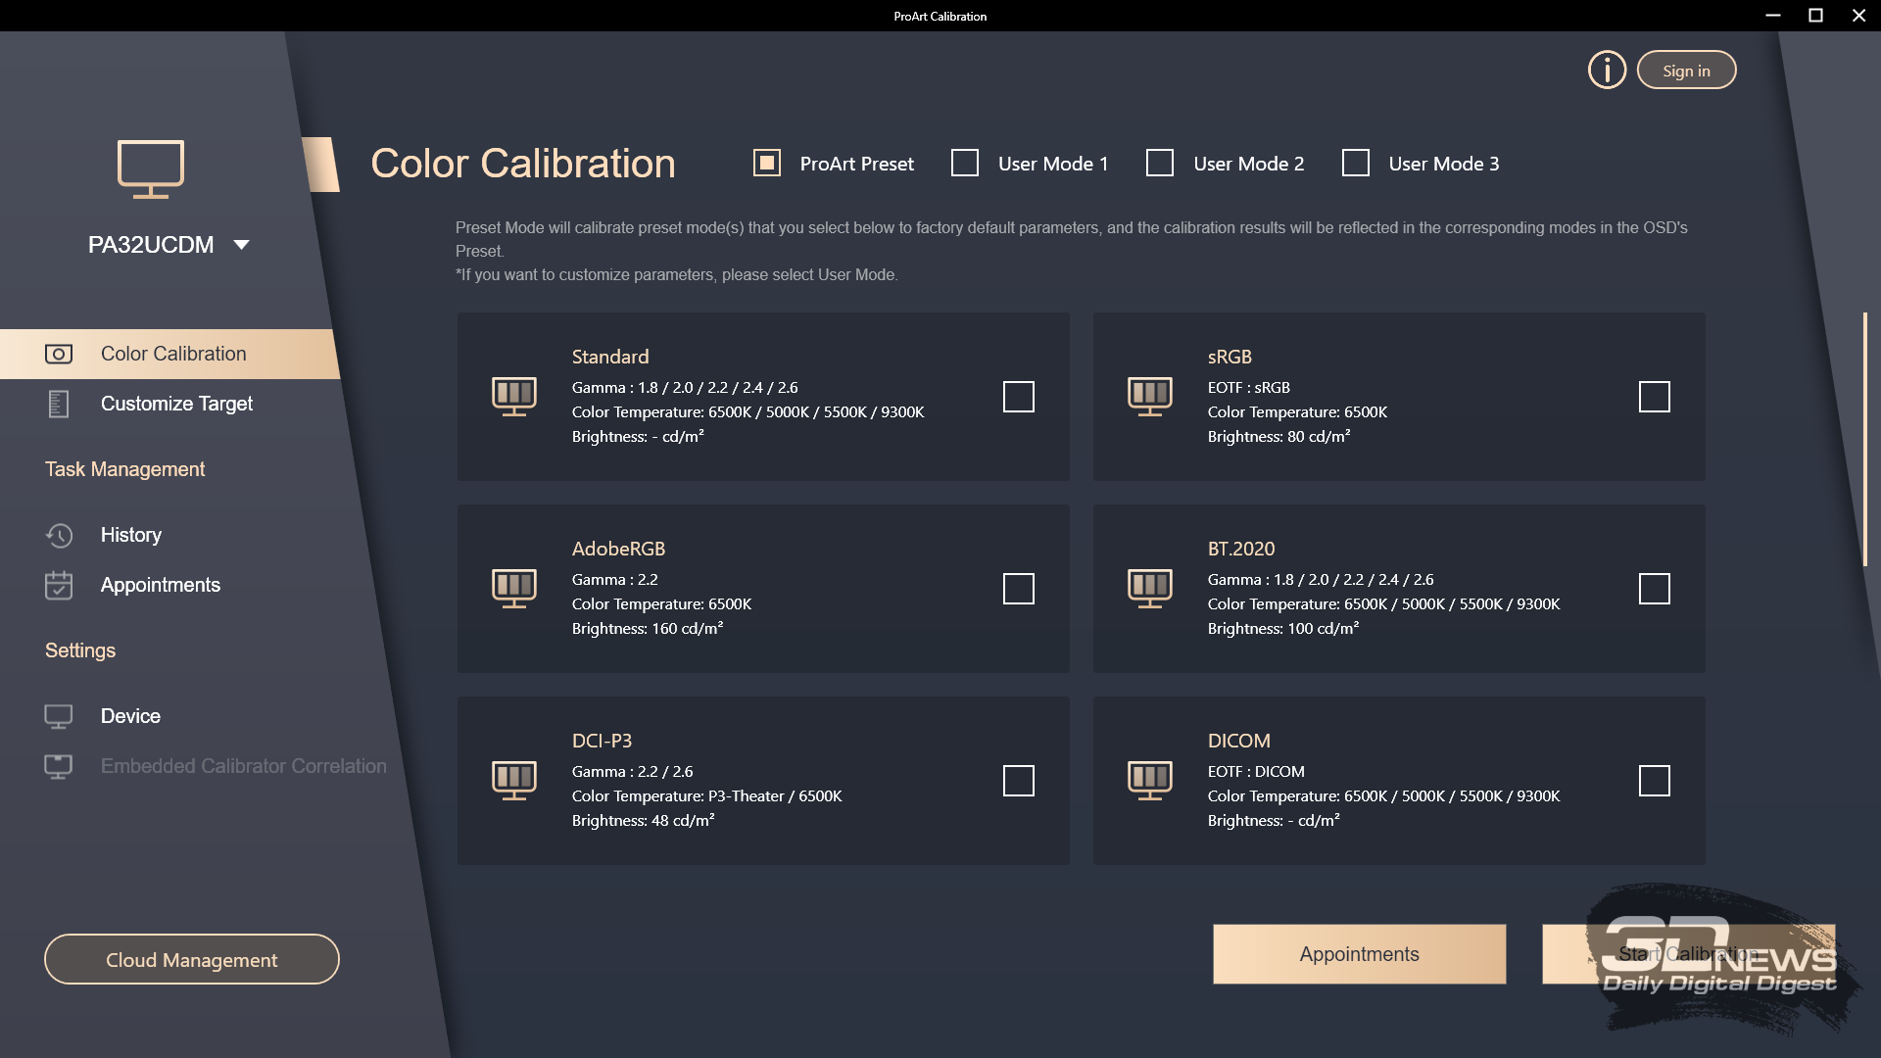Image resolution: width=1881 pixels, height=1058 pixels.
Task: Click the vertical scrollbar on preset list
Action: [x=1864, y=439]
